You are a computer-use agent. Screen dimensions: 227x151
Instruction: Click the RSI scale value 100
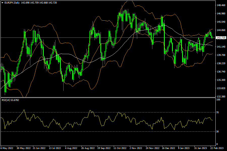click(x=218, y=100)
